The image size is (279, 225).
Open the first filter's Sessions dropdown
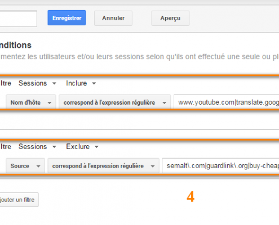click(x=37, y=83)
